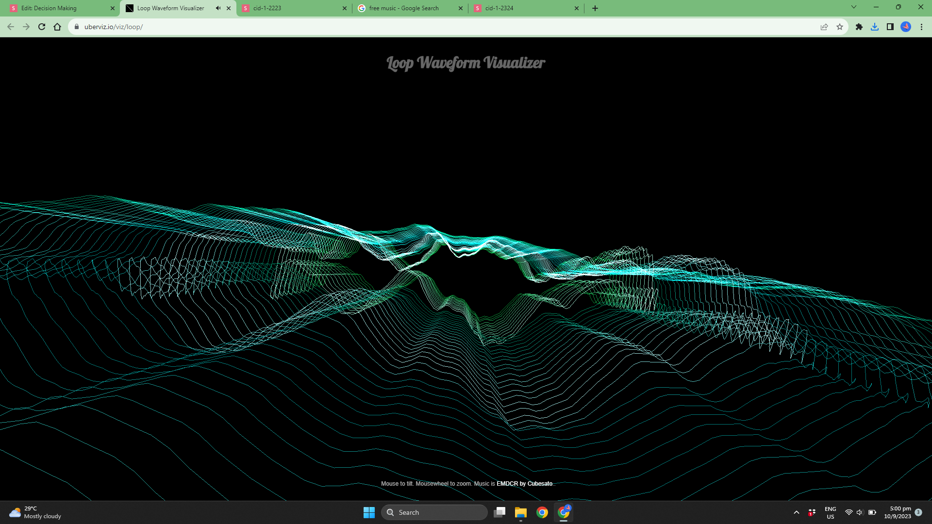This screenshot has width=932, height=524.
Task: Reload the current page
Action: (42, 27)
